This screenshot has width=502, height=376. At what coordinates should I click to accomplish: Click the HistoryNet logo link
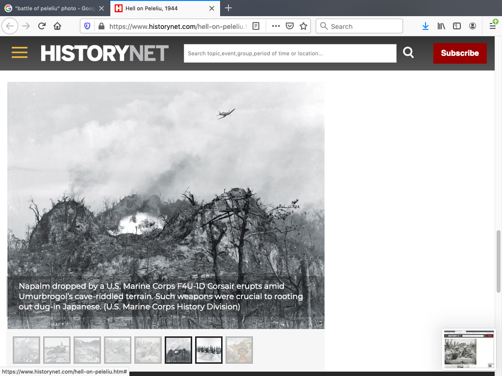104,53
